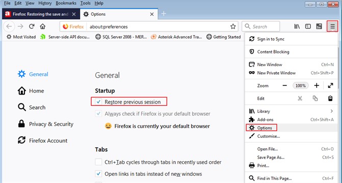Open Content Blocking menu item

click(x=291, y=52)
